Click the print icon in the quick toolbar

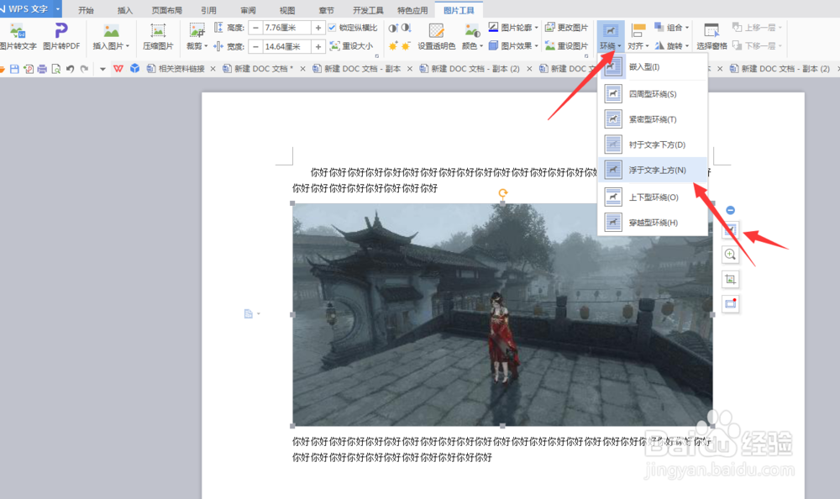[42, 69]
